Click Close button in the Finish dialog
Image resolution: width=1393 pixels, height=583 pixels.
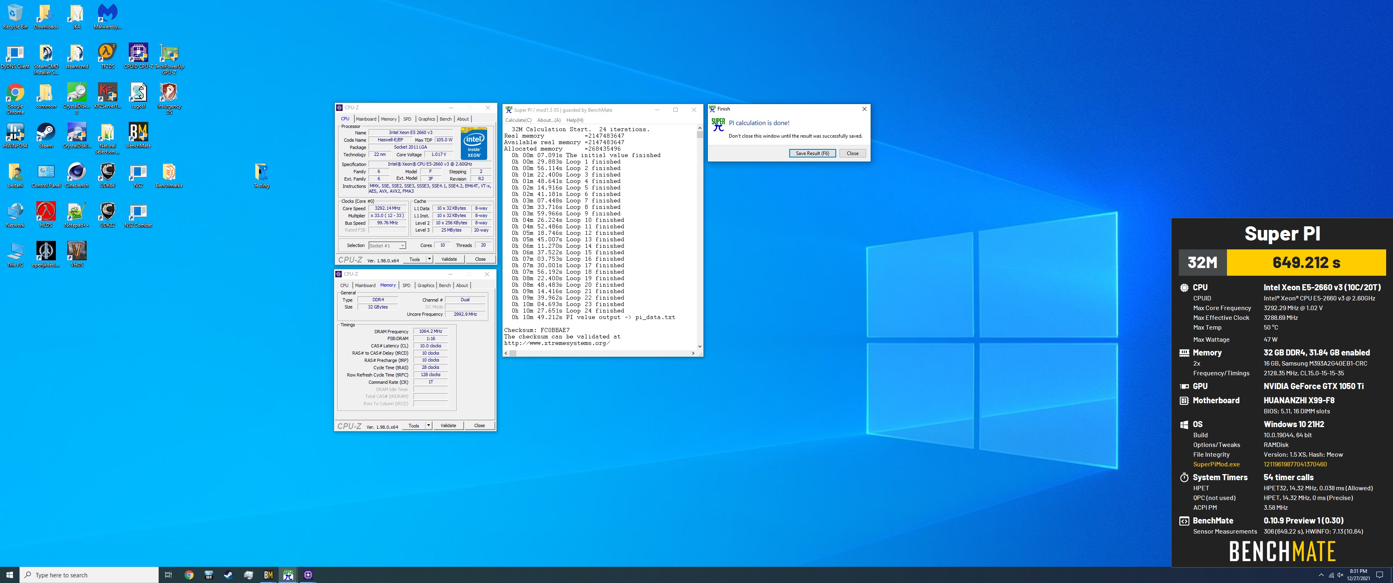(853, 153)
